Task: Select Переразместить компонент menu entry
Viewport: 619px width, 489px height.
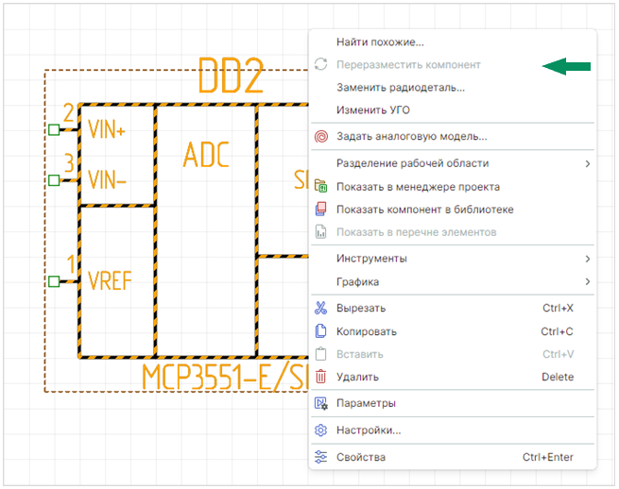Action: pyautogui.click(x=453, y=65)
